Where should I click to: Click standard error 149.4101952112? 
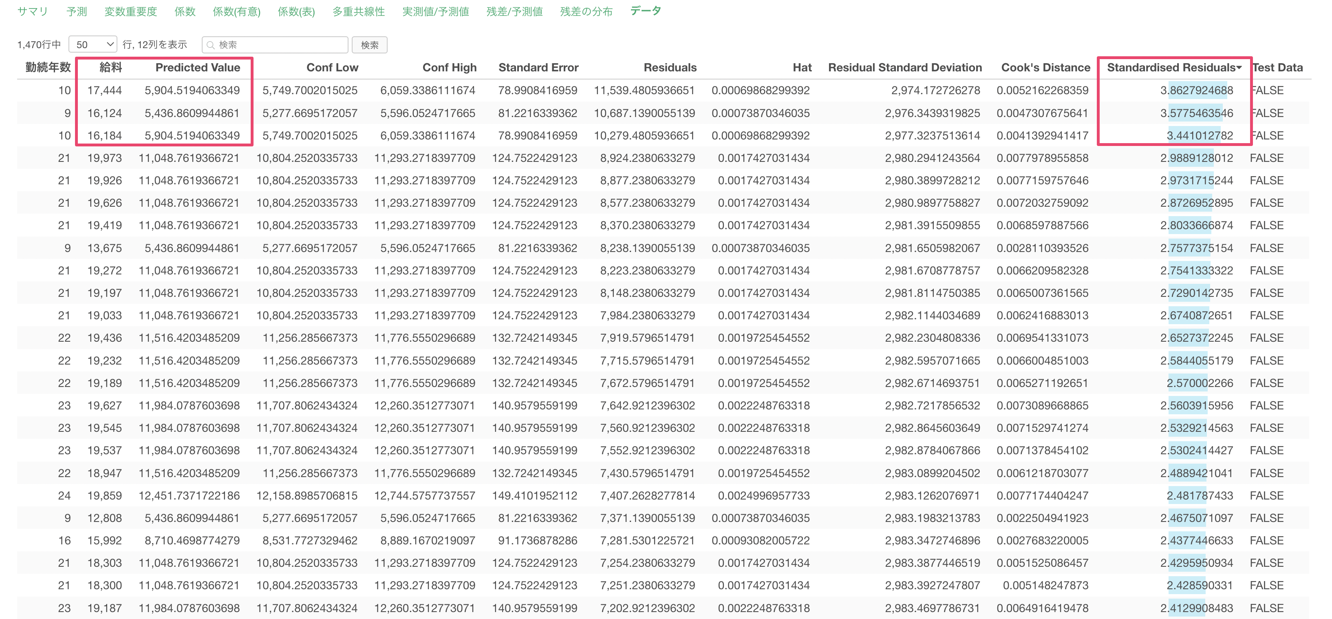pyautogui.click(x=535, y=495)
